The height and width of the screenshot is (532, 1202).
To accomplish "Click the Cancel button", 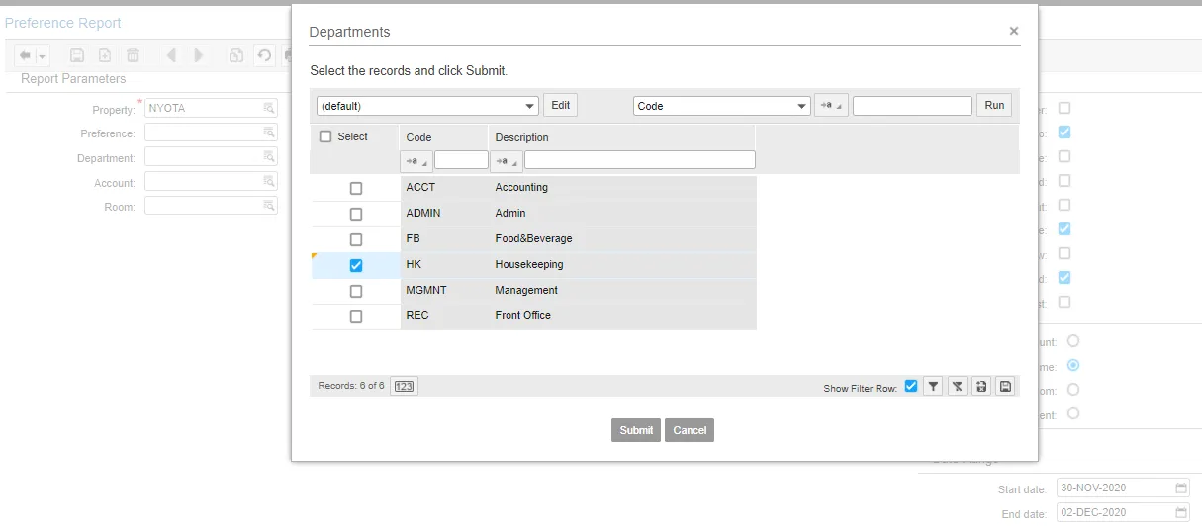I will coord(690,430).
